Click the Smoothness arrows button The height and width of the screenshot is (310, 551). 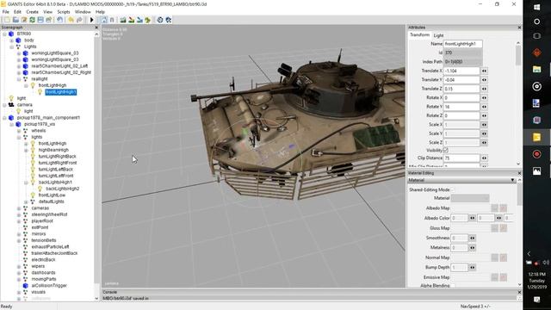(473, 239)
